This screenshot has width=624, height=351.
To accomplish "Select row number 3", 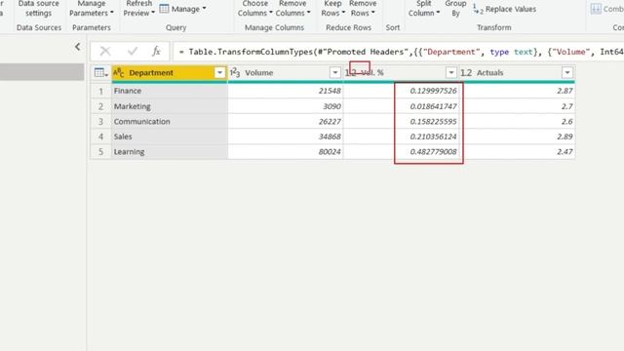I will pos(100,121).
